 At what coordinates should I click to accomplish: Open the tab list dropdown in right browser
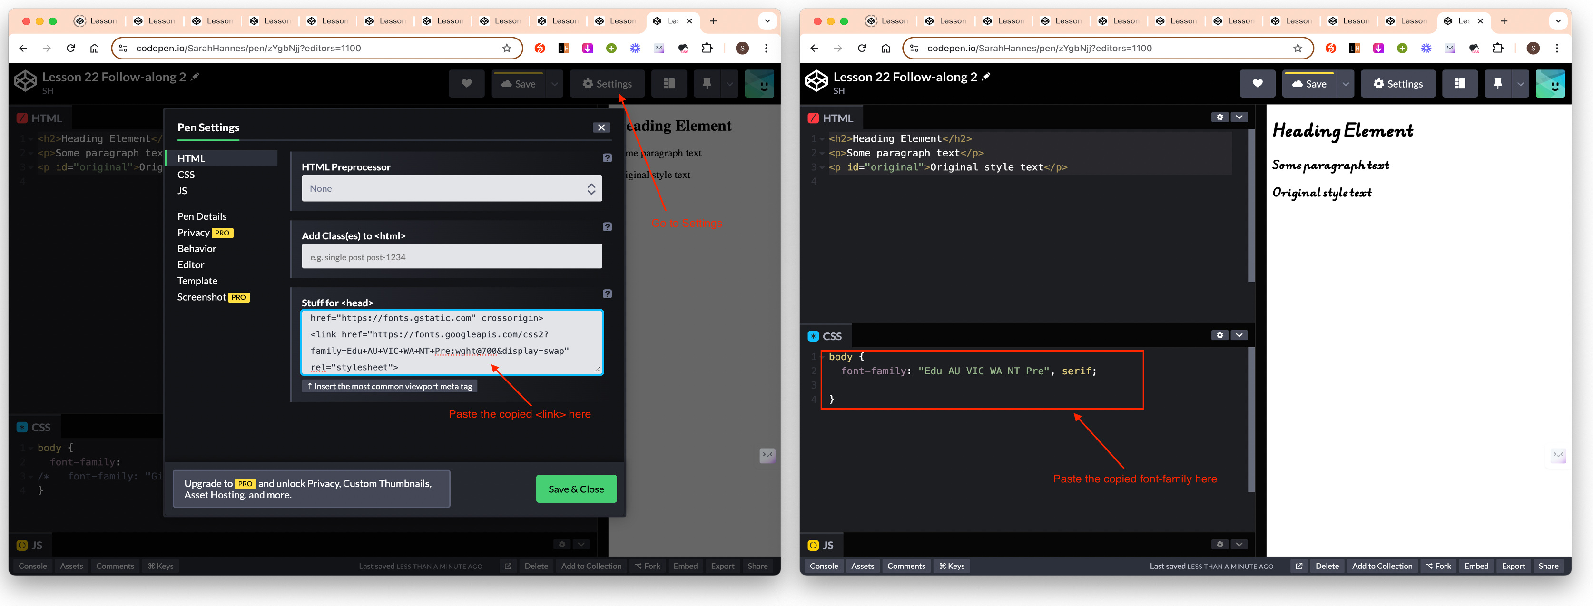(1558, 21)
